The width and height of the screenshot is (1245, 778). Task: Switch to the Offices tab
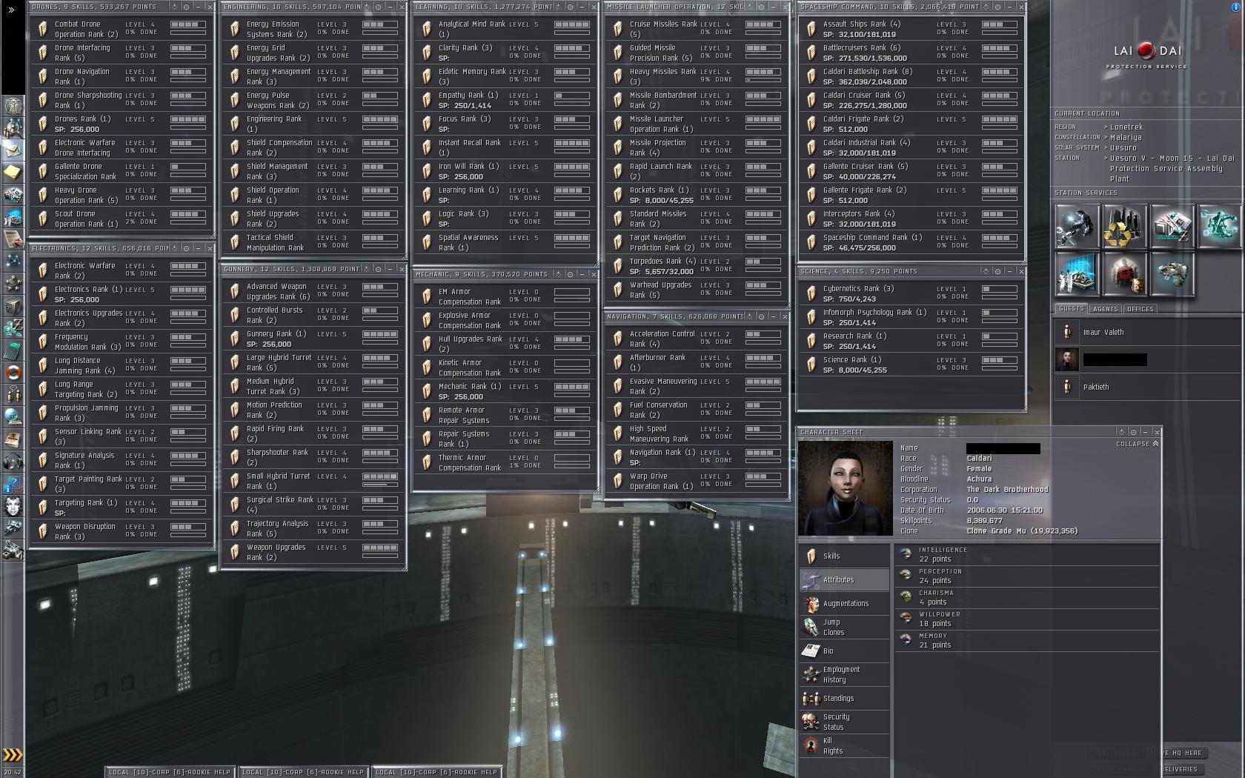coord(1140,308)
